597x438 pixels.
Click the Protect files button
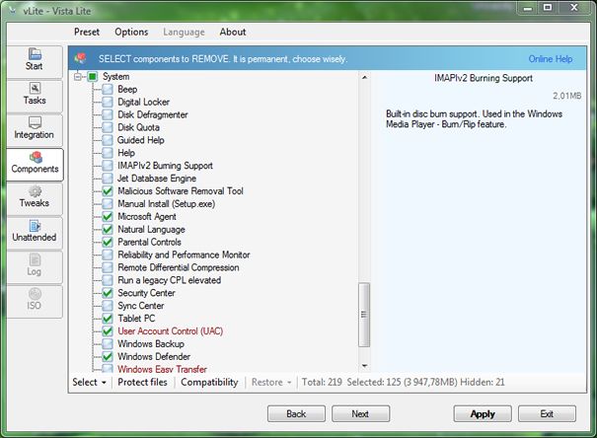(142, 382)
